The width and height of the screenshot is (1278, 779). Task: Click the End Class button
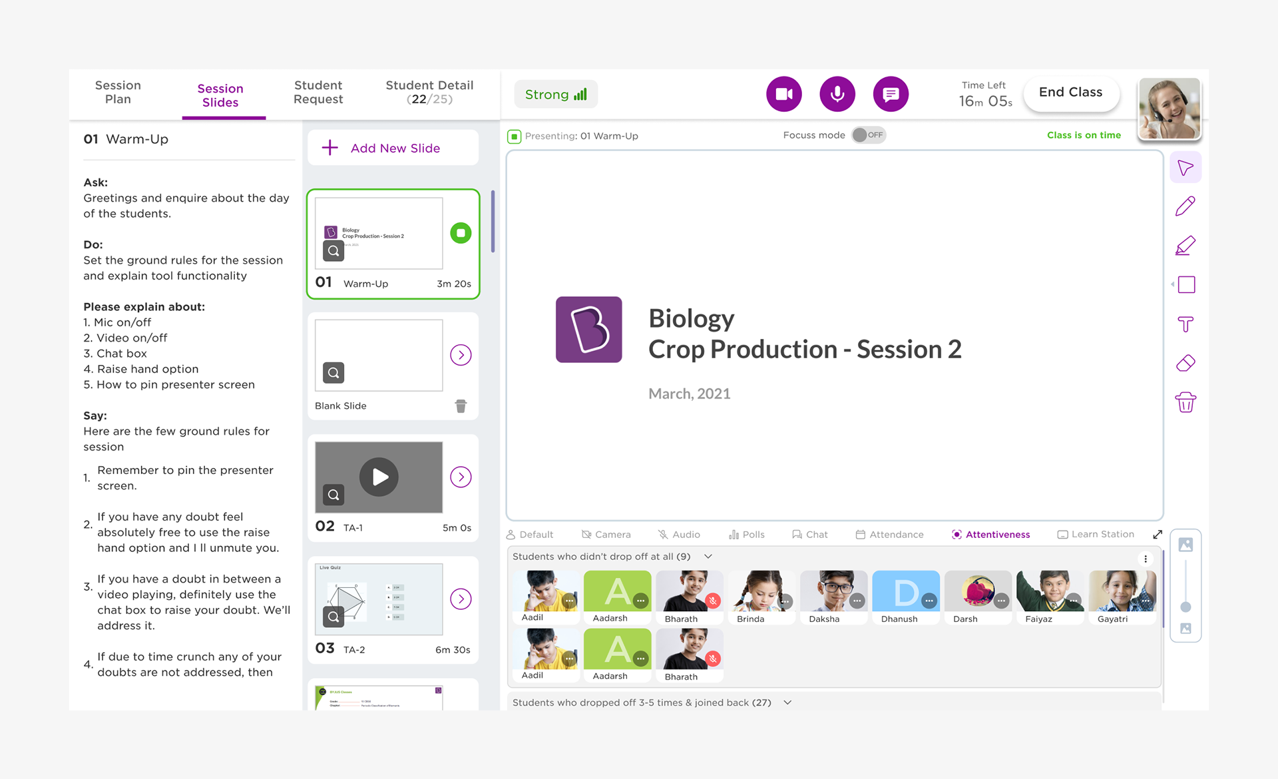pos(1070,93)
